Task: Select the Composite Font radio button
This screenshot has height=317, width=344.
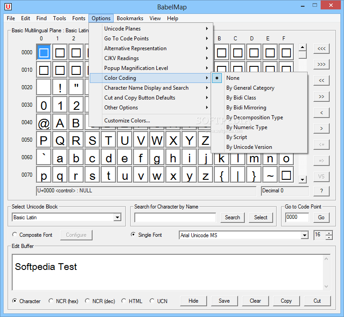Action: 15,234
